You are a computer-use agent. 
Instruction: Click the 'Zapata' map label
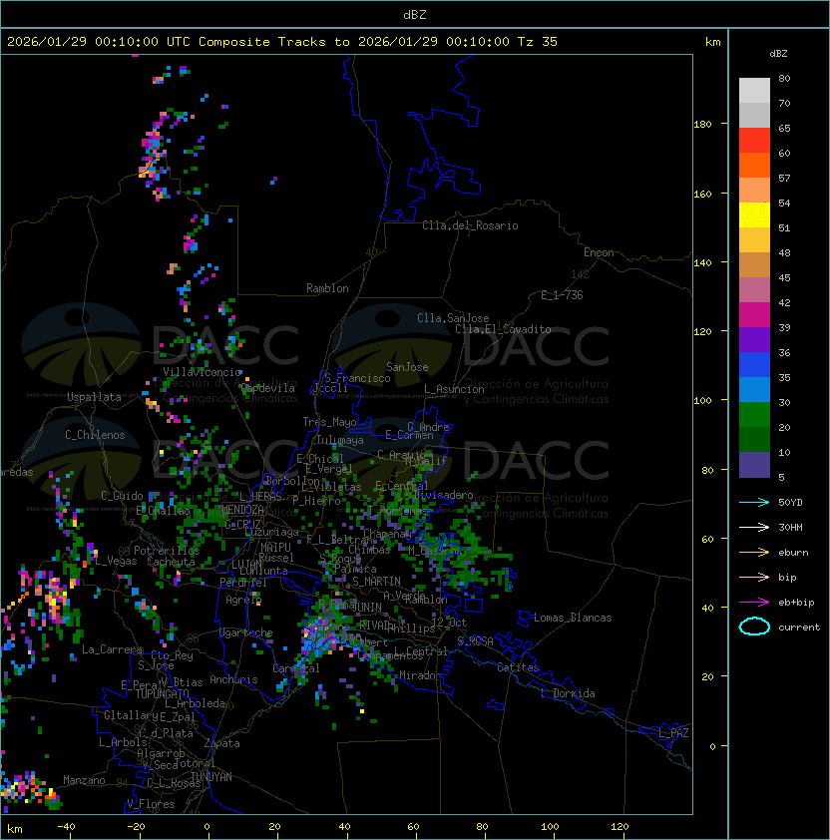click(x=221, y=743)
